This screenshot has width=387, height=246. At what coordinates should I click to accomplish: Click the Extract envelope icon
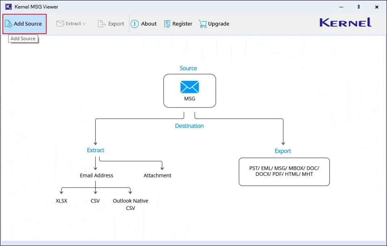pos(60,24)
